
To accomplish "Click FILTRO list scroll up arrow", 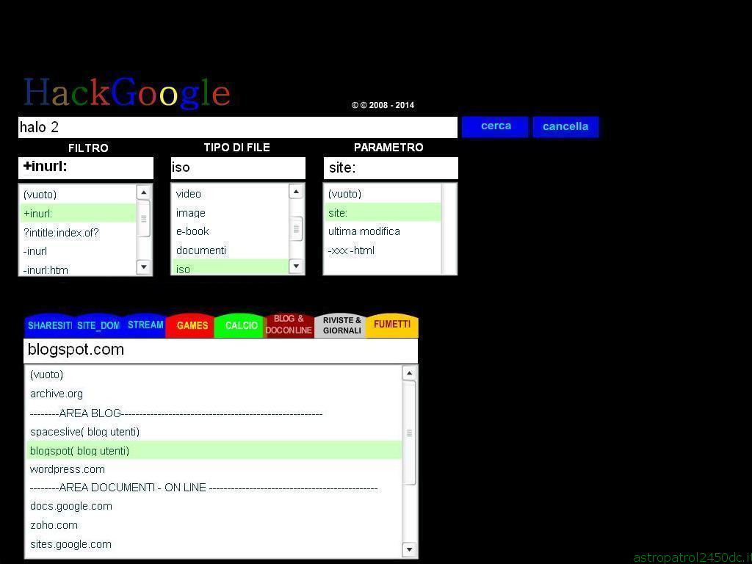I will (144, 192).
